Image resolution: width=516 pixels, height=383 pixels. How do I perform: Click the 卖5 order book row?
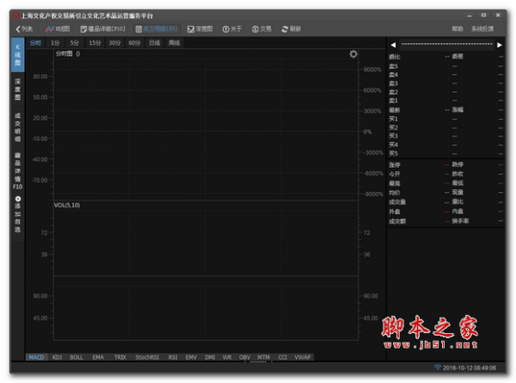445,66
